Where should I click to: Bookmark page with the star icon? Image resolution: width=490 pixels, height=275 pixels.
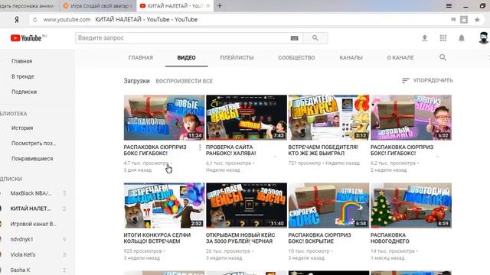[x=477, y=20]
